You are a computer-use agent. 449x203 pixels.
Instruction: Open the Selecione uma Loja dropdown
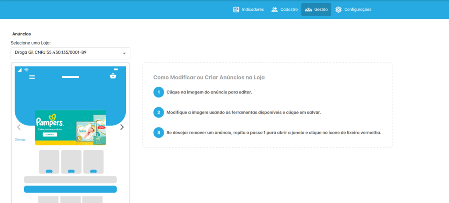pos(70,53)
